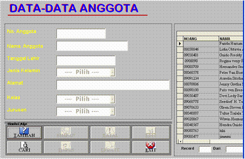Select the cell 08030046
The width and height of the screenshot is (245, 159).
tap(201, 49)
